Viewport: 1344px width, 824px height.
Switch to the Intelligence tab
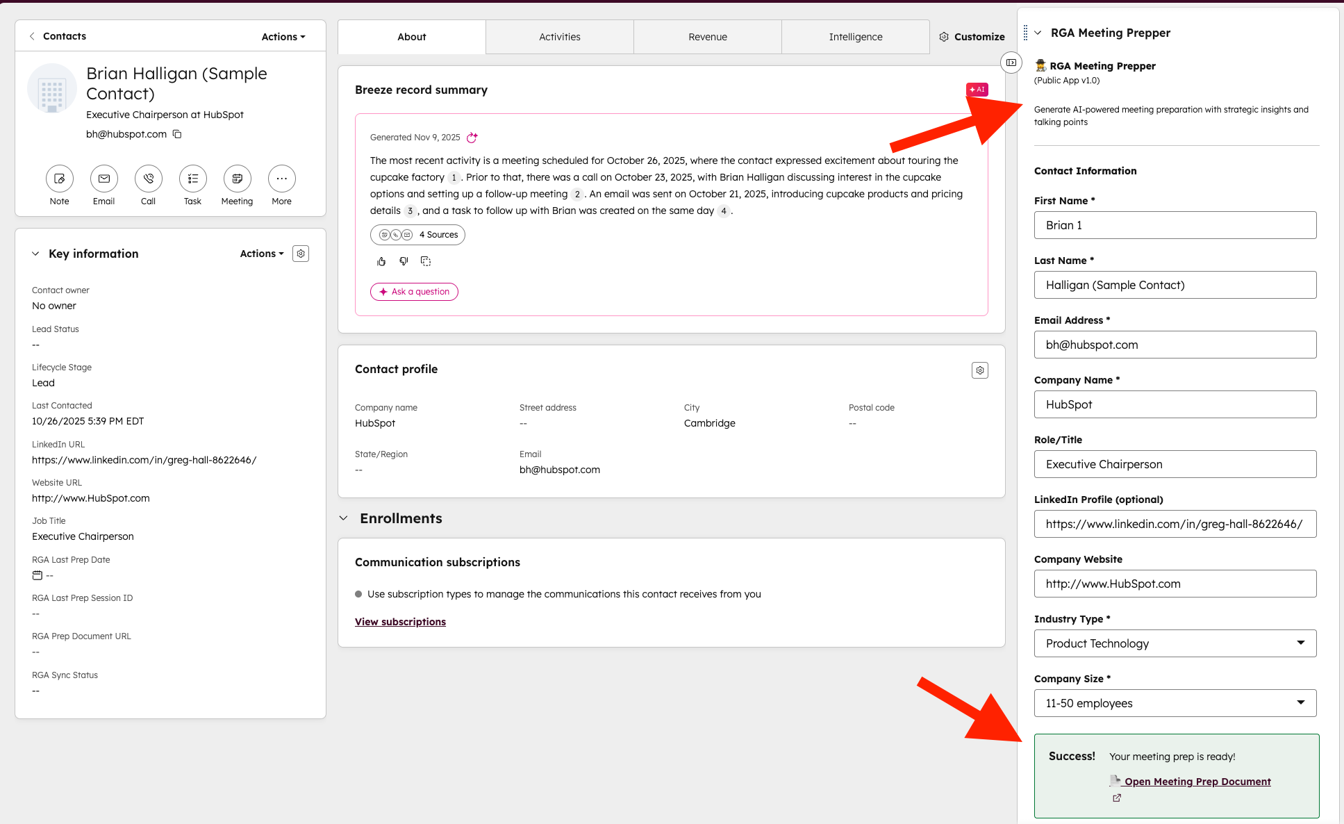click(855, 36)
